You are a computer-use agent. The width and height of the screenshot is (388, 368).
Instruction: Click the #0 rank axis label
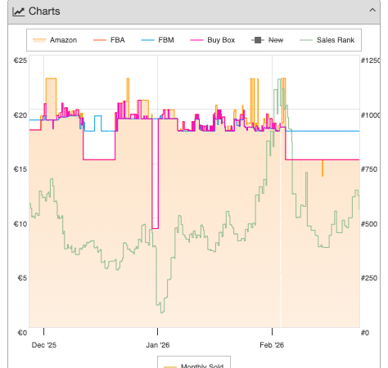[x=365, y=333]
